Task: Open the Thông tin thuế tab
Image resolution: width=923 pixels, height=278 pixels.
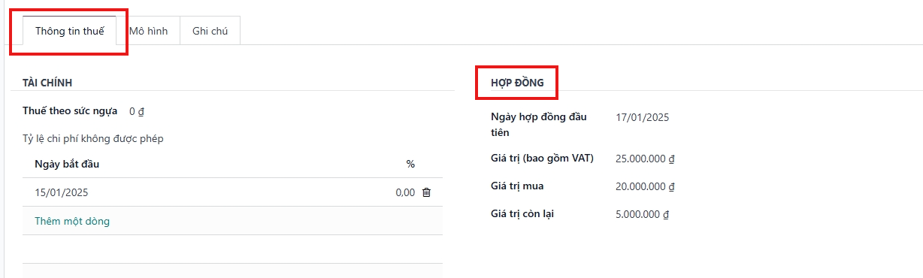Action: tap(70, 31)
